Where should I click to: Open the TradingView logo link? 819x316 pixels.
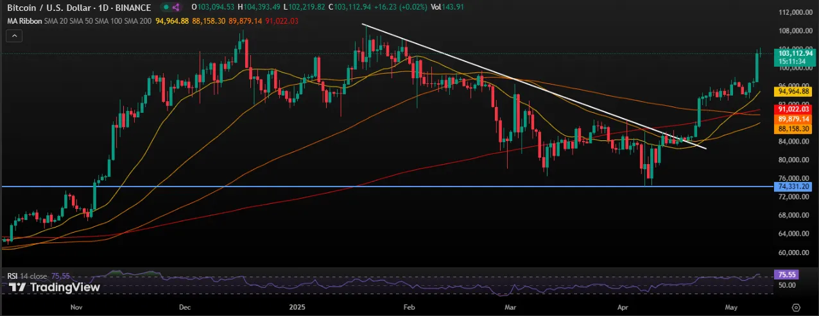click(x=55, y=288)
